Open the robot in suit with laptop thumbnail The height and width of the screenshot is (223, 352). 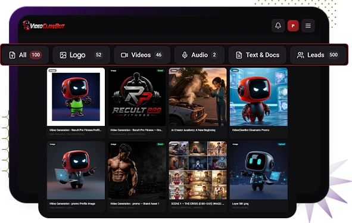coord(76,171)
